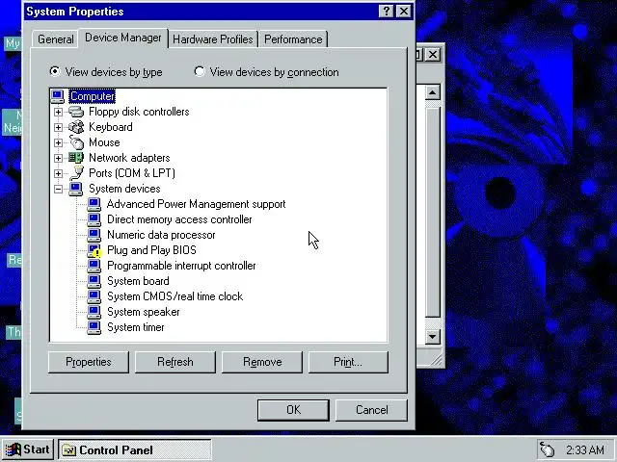Click the Print... button
This screenshot has height=462, width=617.
348,362
